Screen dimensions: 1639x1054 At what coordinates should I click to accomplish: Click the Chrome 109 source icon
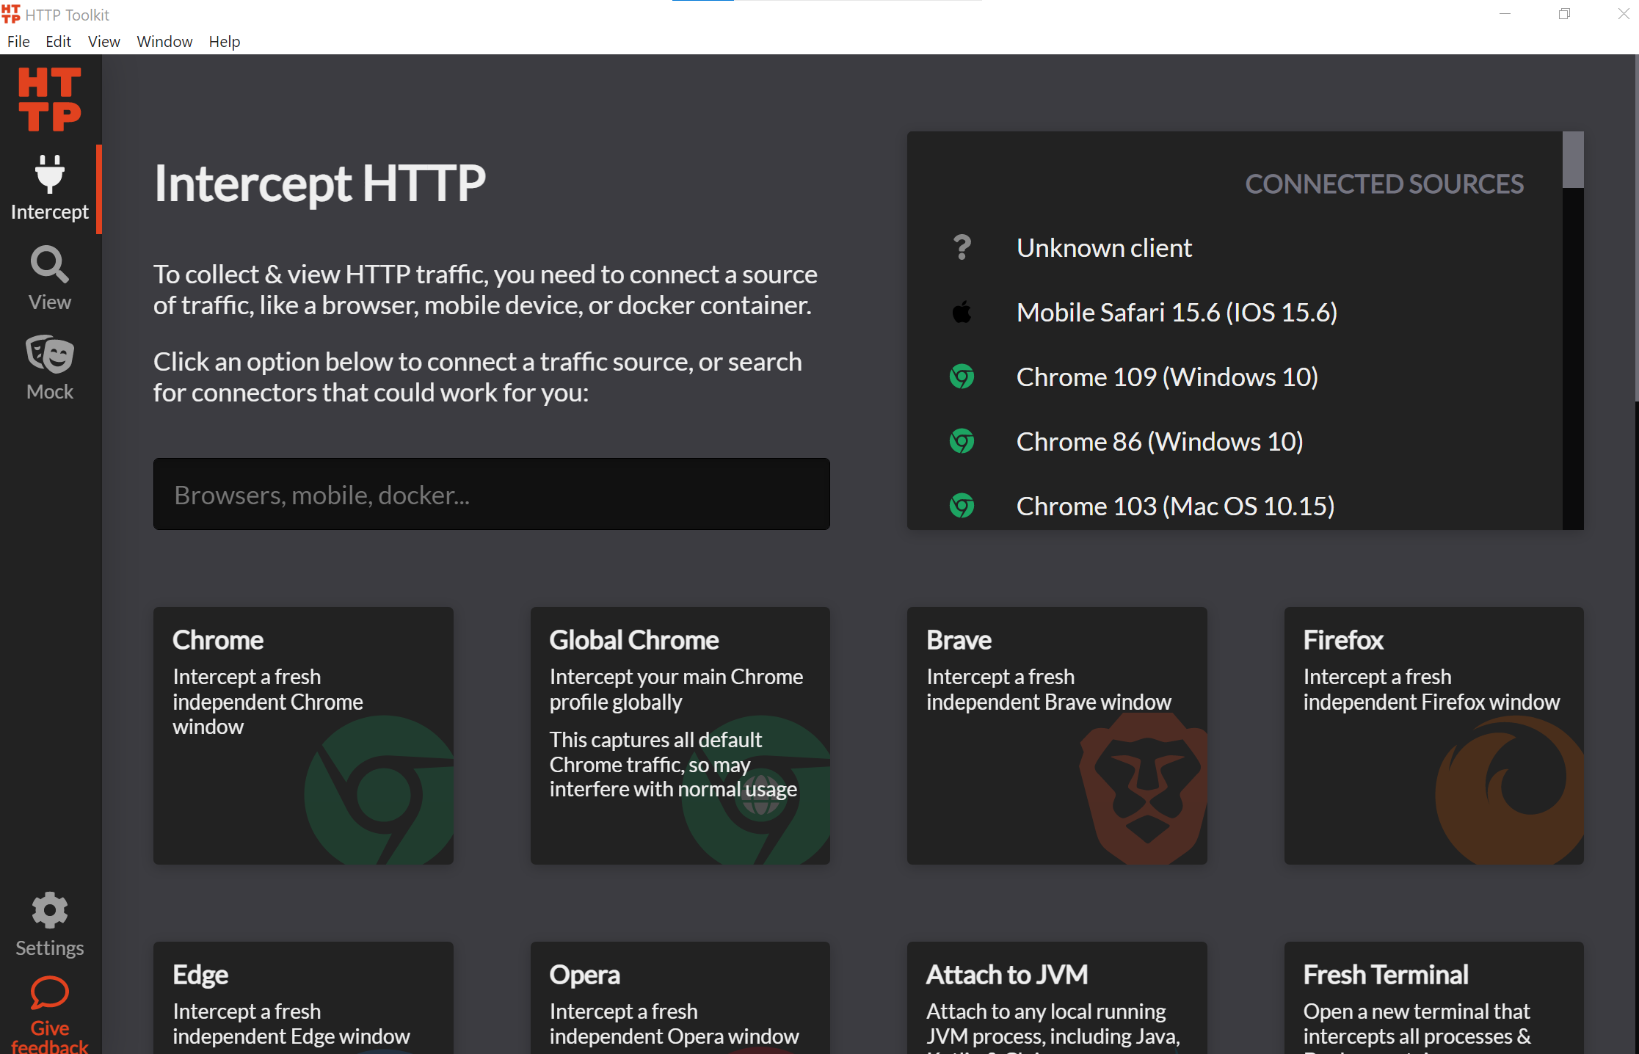(962, 377)
